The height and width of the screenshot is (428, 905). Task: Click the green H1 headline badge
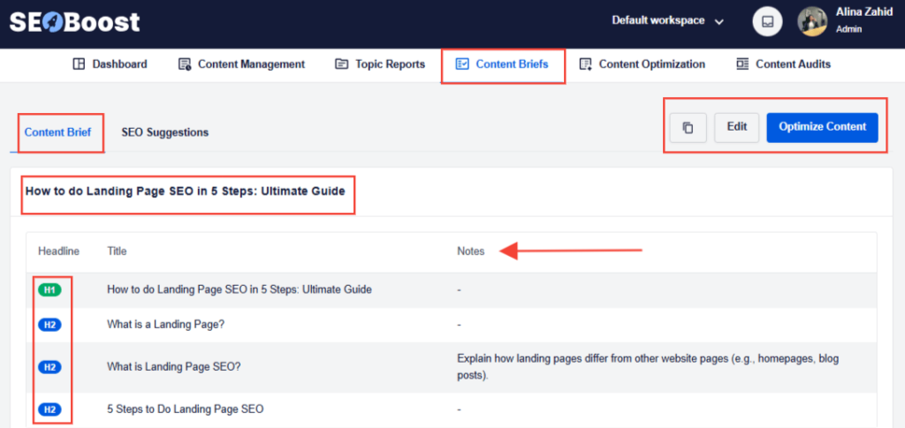[49, 289]
